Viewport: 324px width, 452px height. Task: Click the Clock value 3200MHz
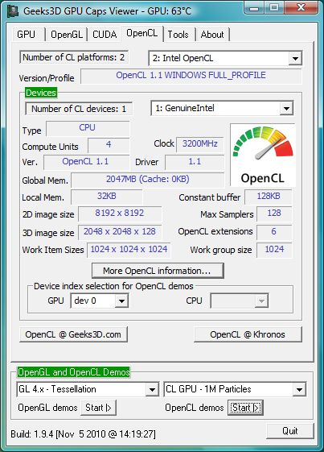200,144
